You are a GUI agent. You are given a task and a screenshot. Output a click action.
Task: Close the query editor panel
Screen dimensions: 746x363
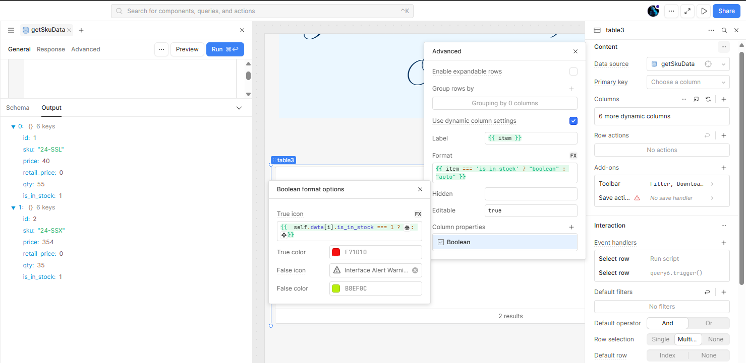[242, 30]
